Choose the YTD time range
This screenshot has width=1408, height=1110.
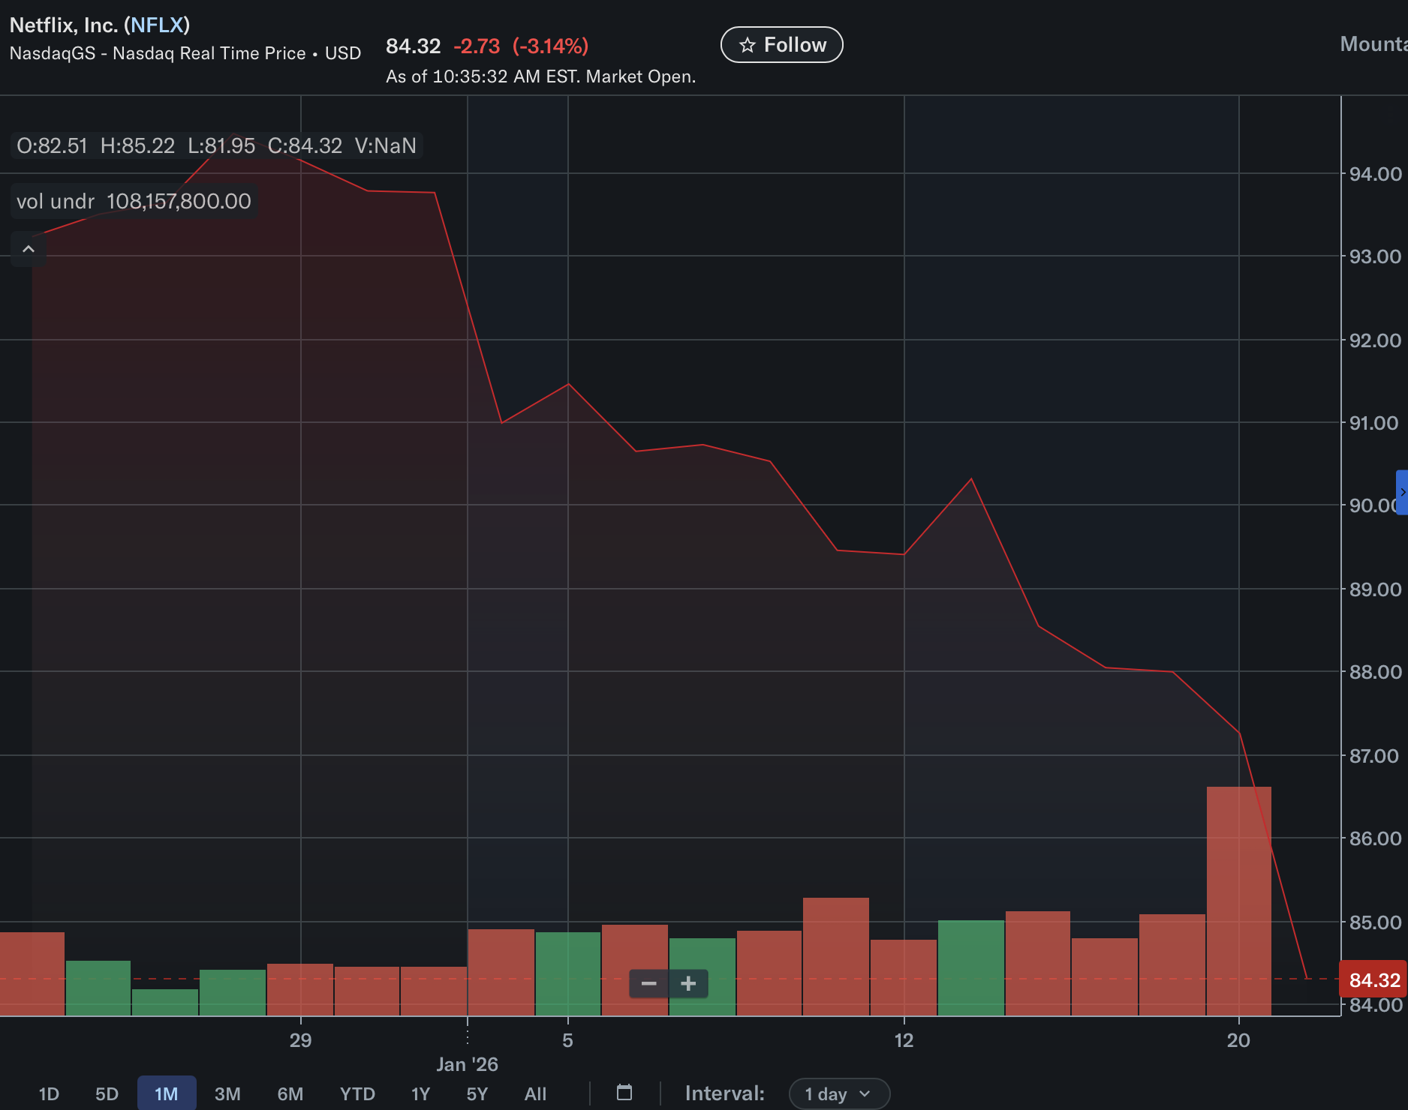tap(357, 1093)
